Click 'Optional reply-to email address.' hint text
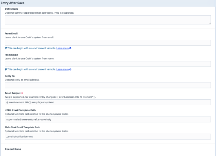 [22, 80]
